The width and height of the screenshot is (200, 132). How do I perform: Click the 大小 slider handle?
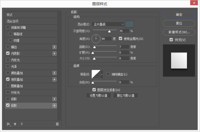[94, 59]
